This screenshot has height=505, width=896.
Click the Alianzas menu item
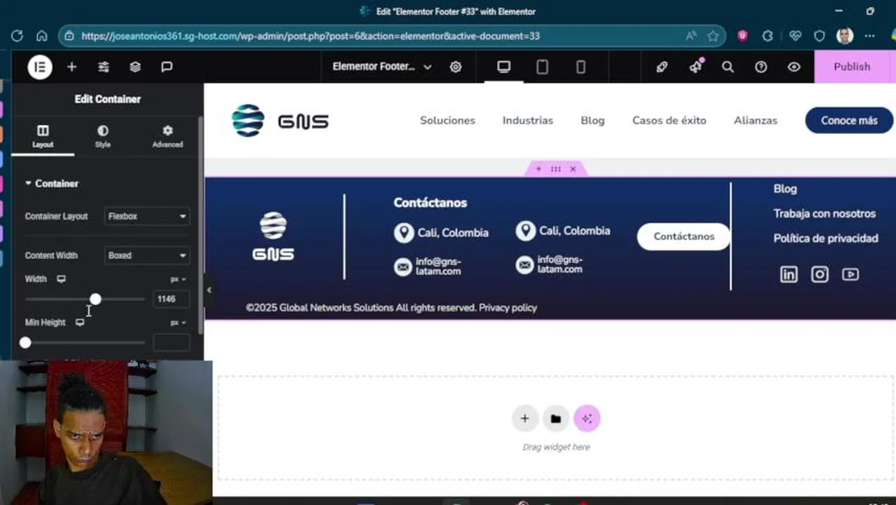[x=755, y=121]
